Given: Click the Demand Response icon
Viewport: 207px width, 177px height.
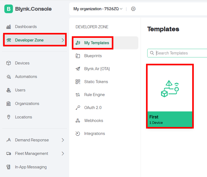Looking at the screenshot, I should tap(9, 140).
